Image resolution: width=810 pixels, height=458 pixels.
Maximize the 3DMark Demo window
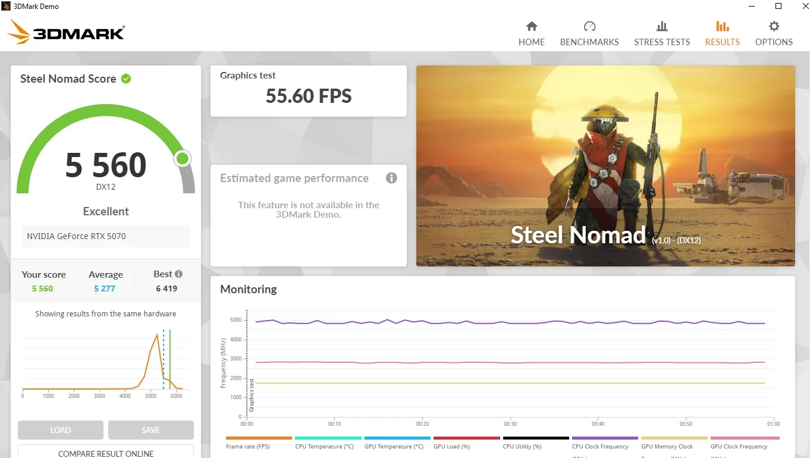click(778, 7)
